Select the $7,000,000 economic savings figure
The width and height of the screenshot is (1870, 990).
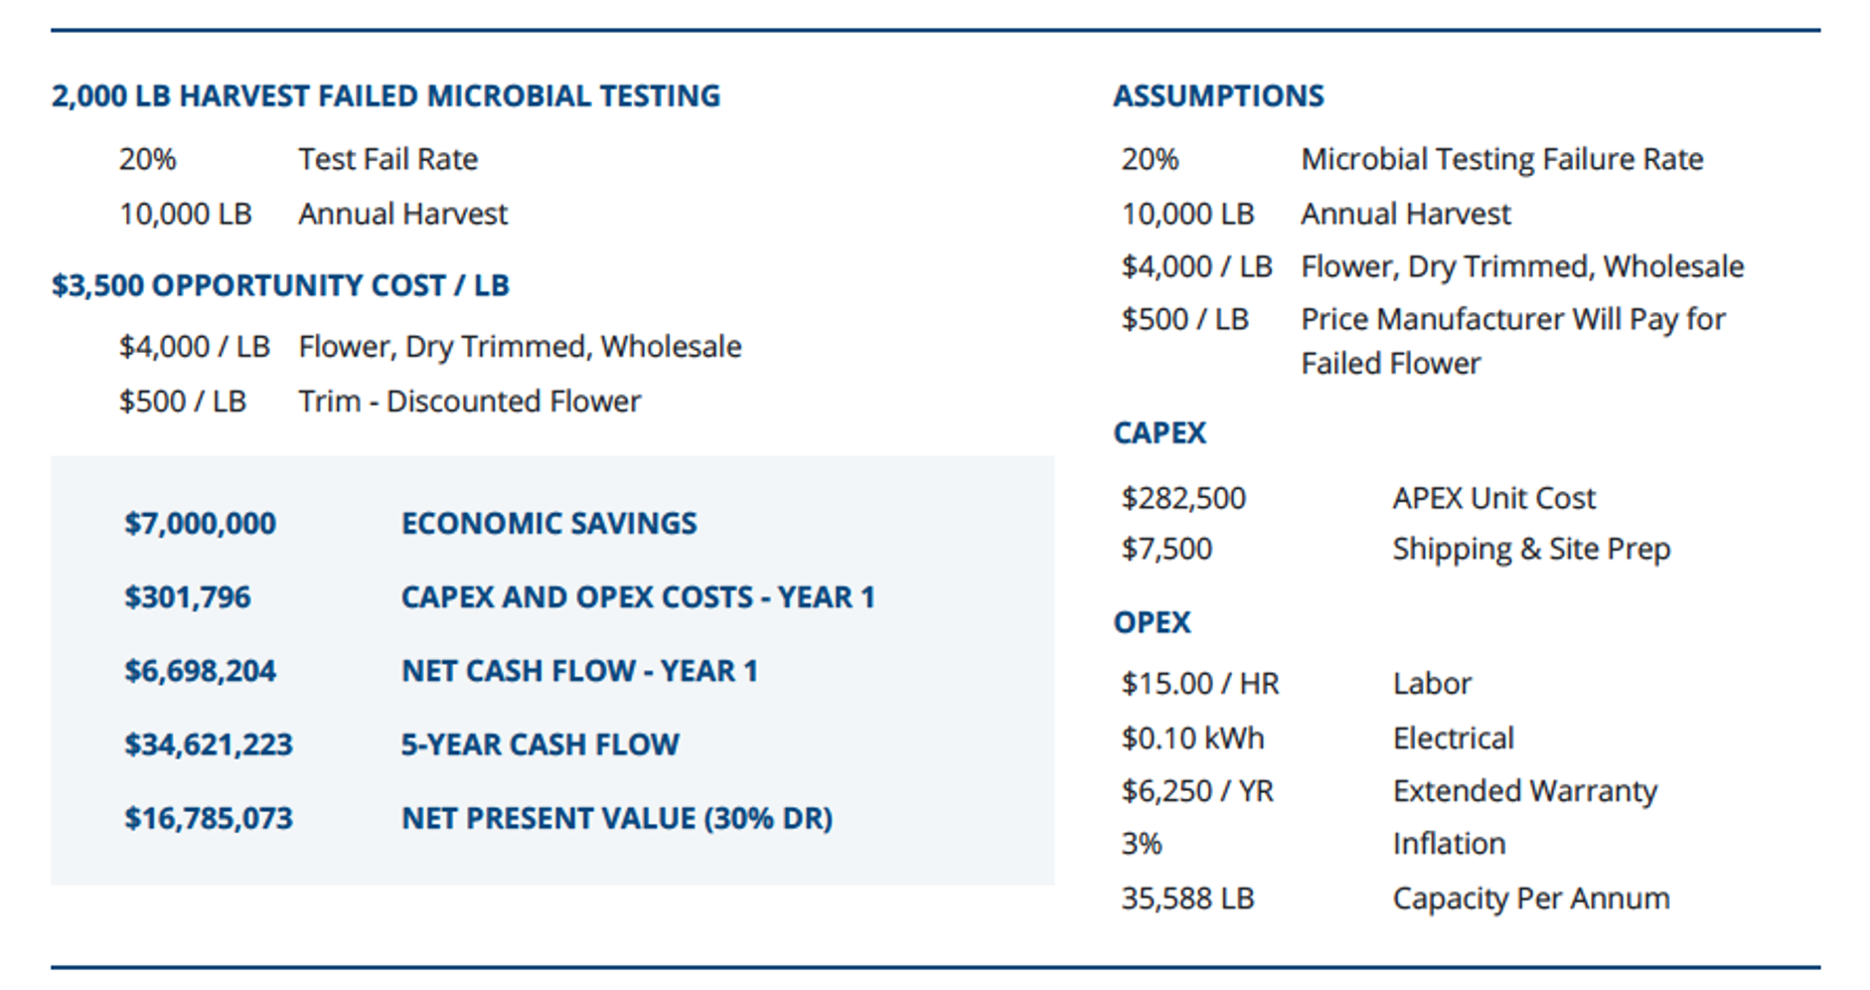pyautogui.click(x=200, y=524)
